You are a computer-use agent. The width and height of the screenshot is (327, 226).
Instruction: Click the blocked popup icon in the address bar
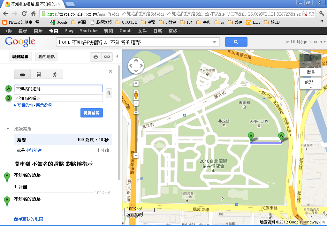click(305, 14)
